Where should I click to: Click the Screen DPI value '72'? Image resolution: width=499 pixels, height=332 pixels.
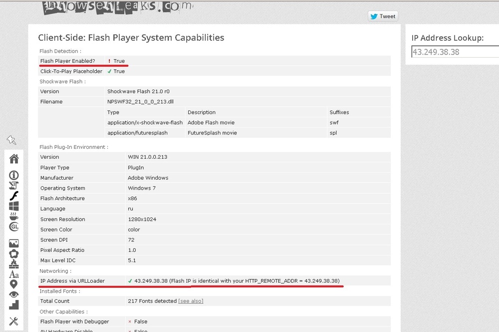pyautogui.click(x=131, y=240)
